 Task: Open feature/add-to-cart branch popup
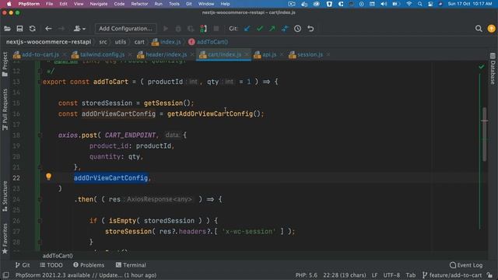click(x=452, y=275)
